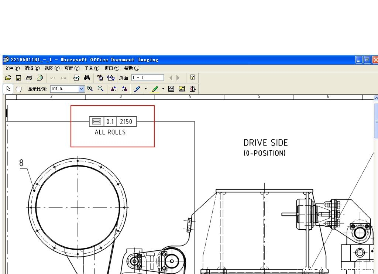Open the 文件(F) menu
The width and height of the screenshot is (378, 274).
pos(12,68)
